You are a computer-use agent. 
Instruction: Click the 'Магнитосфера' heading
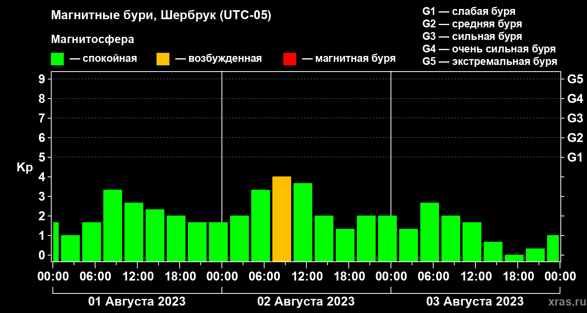pyautogui.click(x=93, y=40)
